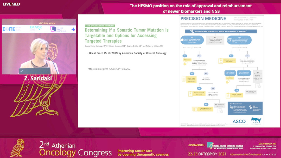Click the medical cross icon beside the university logo
281x158 pixels.
73,29
